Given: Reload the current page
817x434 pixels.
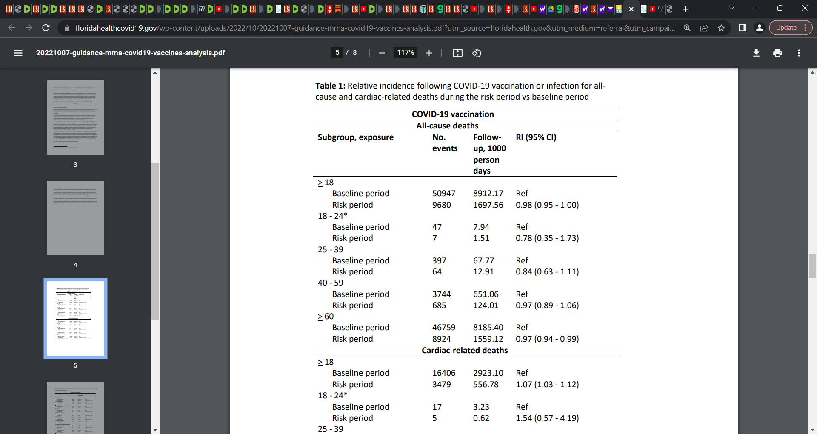Looking at the screenshot, I should pos(46,28).
